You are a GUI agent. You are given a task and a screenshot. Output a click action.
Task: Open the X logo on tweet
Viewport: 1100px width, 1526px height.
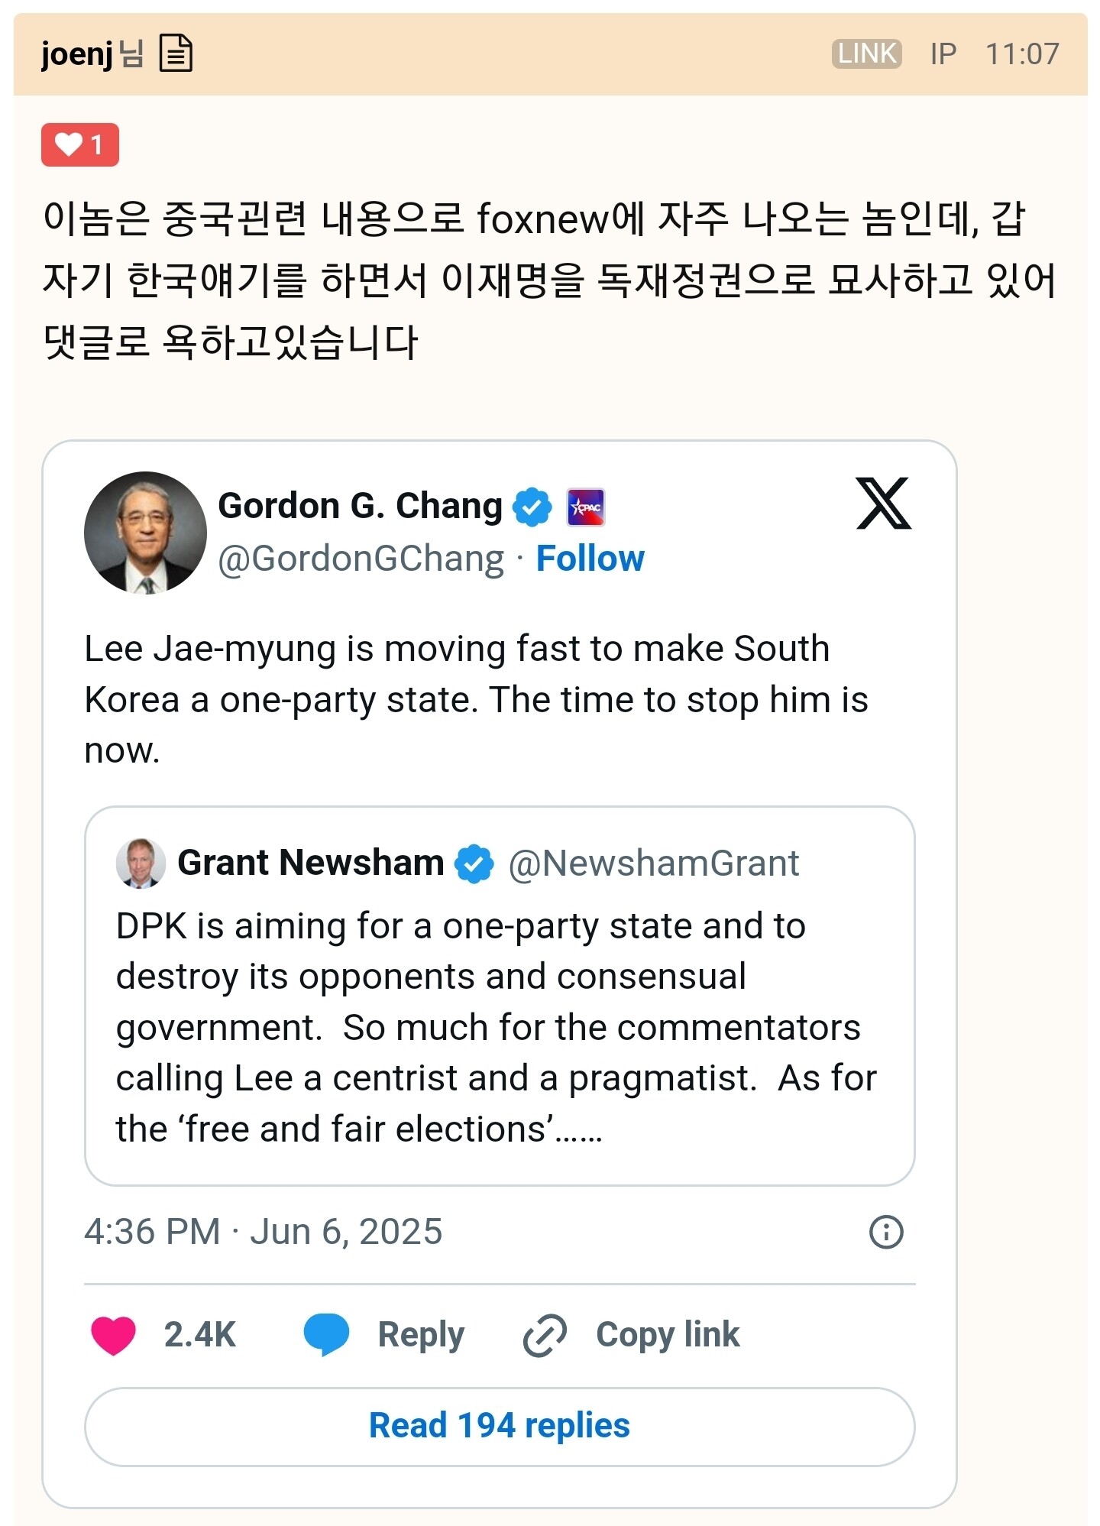point(883,504)
